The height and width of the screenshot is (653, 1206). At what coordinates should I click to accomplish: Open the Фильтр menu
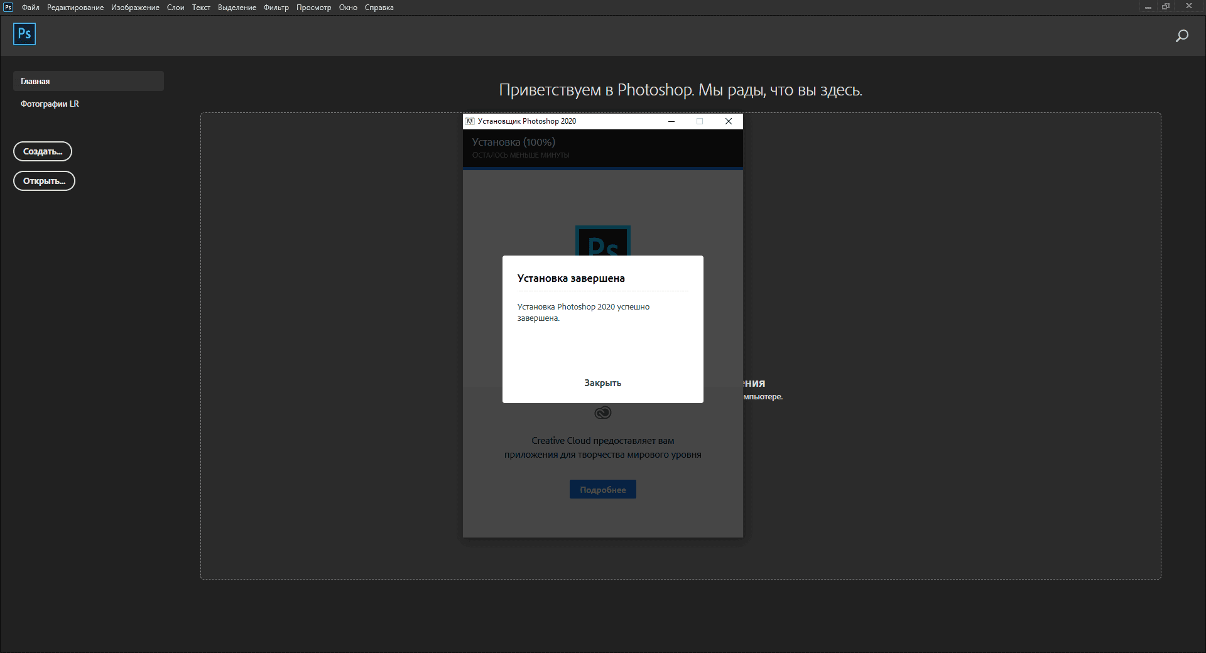[276, 8]
